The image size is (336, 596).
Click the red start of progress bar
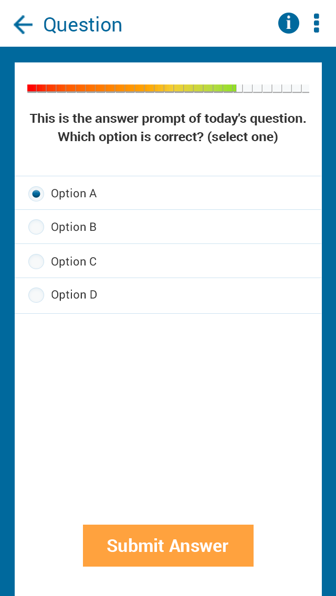pos(32,88)
